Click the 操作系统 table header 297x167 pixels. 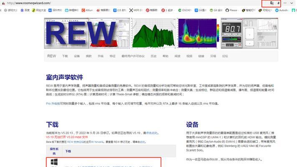point(54,151)
